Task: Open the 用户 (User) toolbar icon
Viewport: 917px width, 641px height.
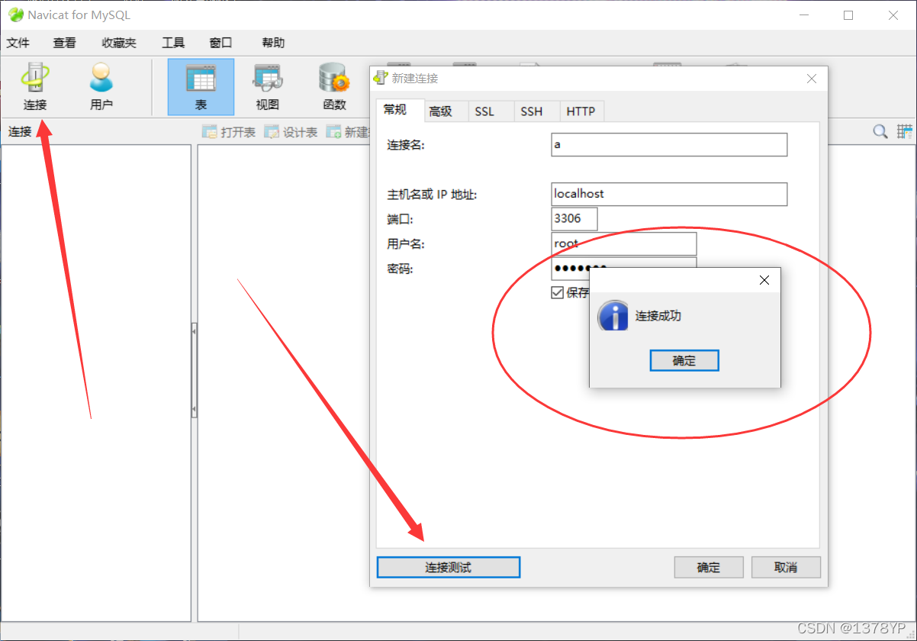Action: click(101, 86)
